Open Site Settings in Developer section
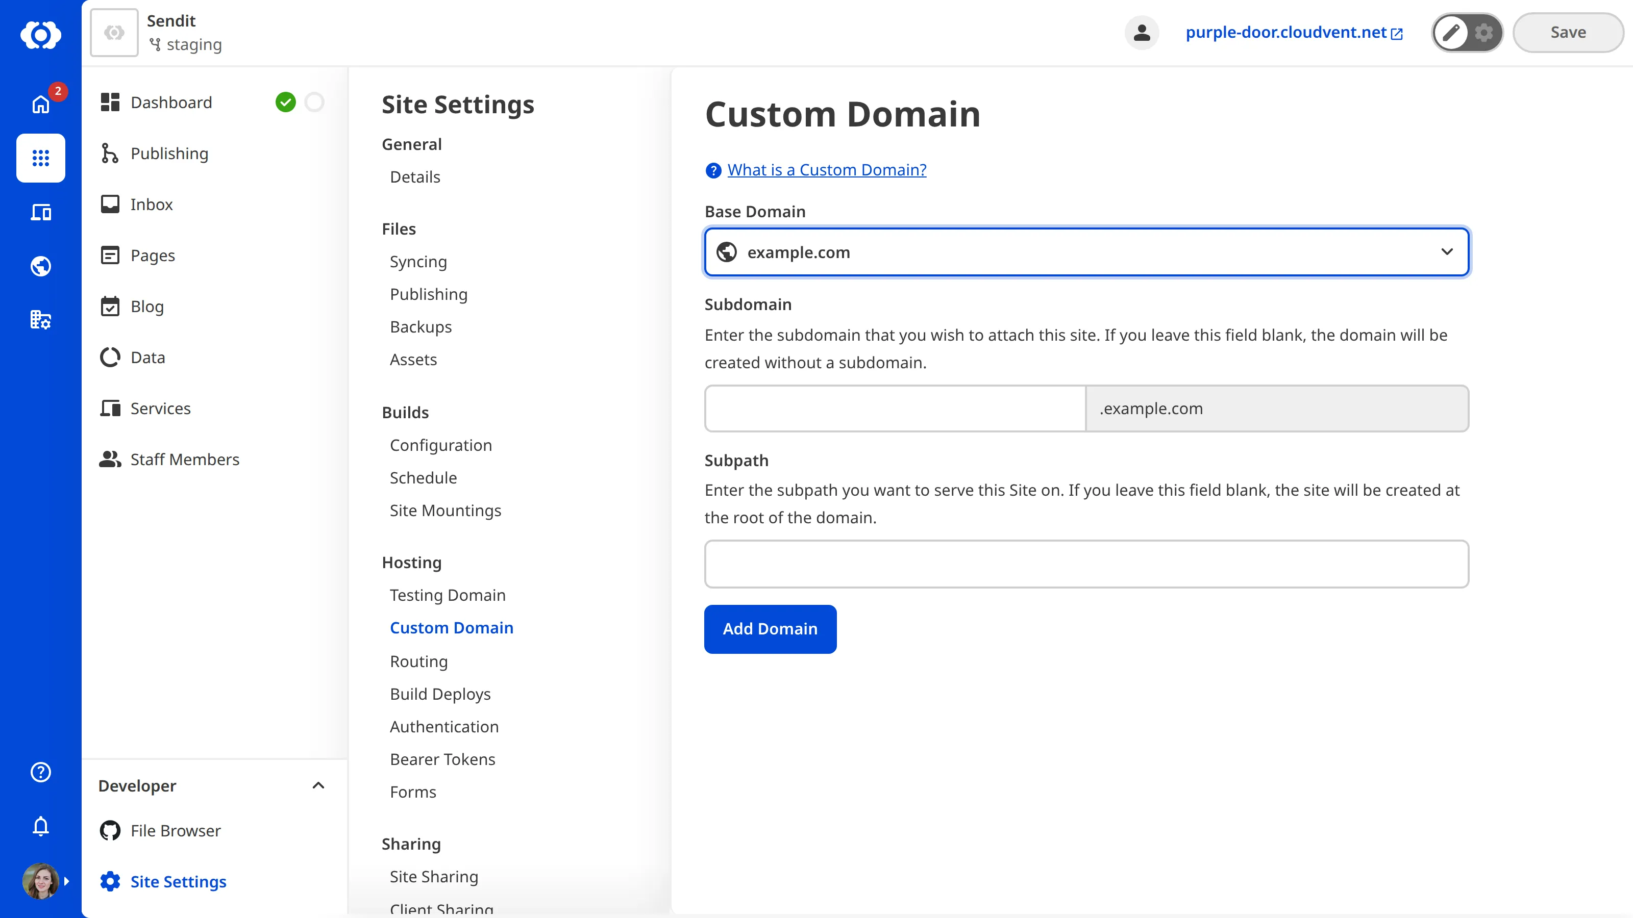 178,881
